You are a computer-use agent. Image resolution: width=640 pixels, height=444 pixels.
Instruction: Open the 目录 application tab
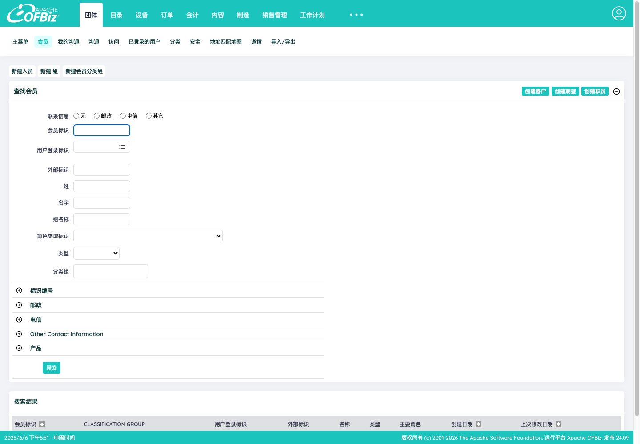[116, 15]
